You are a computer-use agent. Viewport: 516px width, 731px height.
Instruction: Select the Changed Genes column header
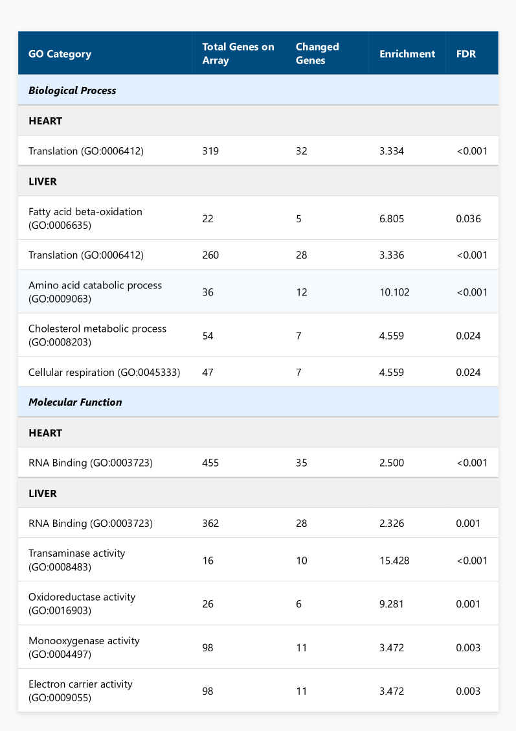pos(317,54)
